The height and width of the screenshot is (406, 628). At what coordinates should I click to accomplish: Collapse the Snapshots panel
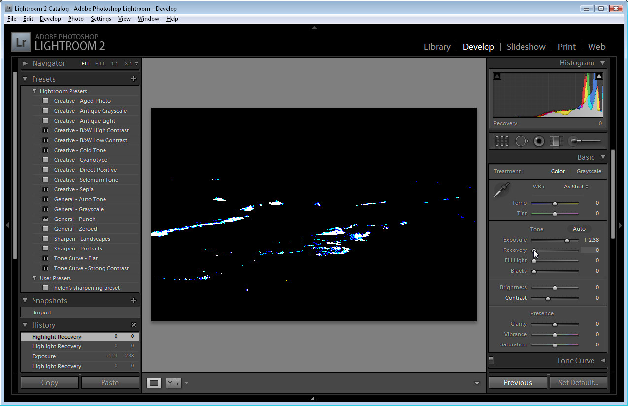[25, 300]
